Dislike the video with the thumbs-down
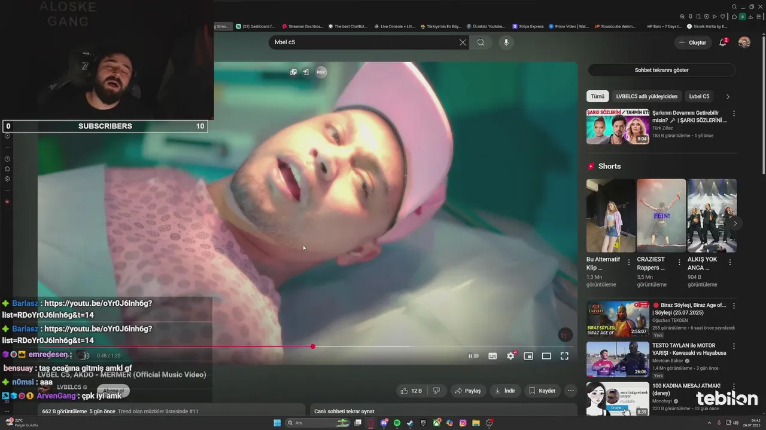This screenshot has width=766, height=430. click(x=436, y=391)
